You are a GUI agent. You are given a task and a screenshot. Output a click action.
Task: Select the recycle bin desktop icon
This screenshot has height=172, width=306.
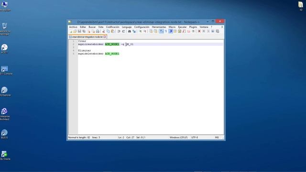tap(5, 29)
